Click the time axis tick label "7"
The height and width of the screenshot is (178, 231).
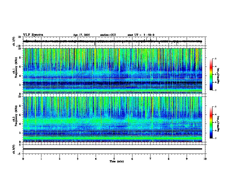click(x=150, y=159)
